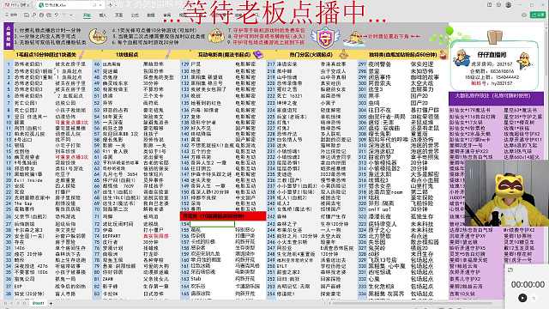Image resolution: width=549 pixels, height=309 pixels.
Task: Select cell 森林之子 at row 243
Action: [287, 223]
